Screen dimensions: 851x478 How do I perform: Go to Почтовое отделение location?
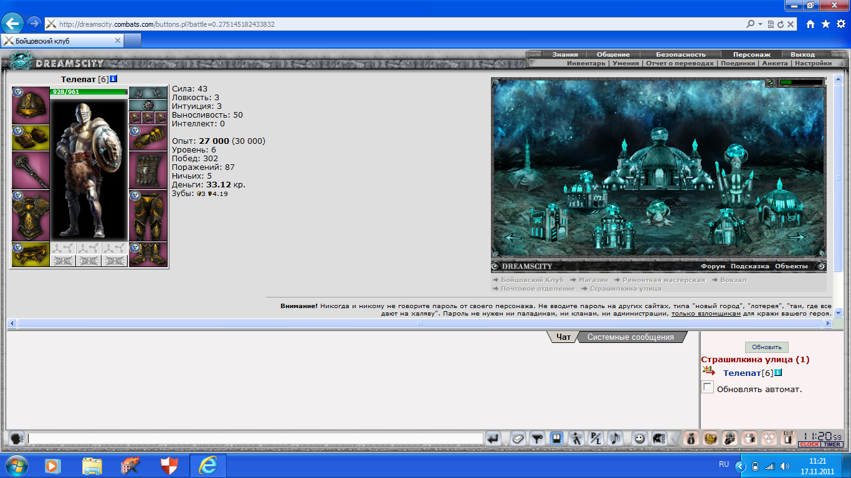(538, 288)
